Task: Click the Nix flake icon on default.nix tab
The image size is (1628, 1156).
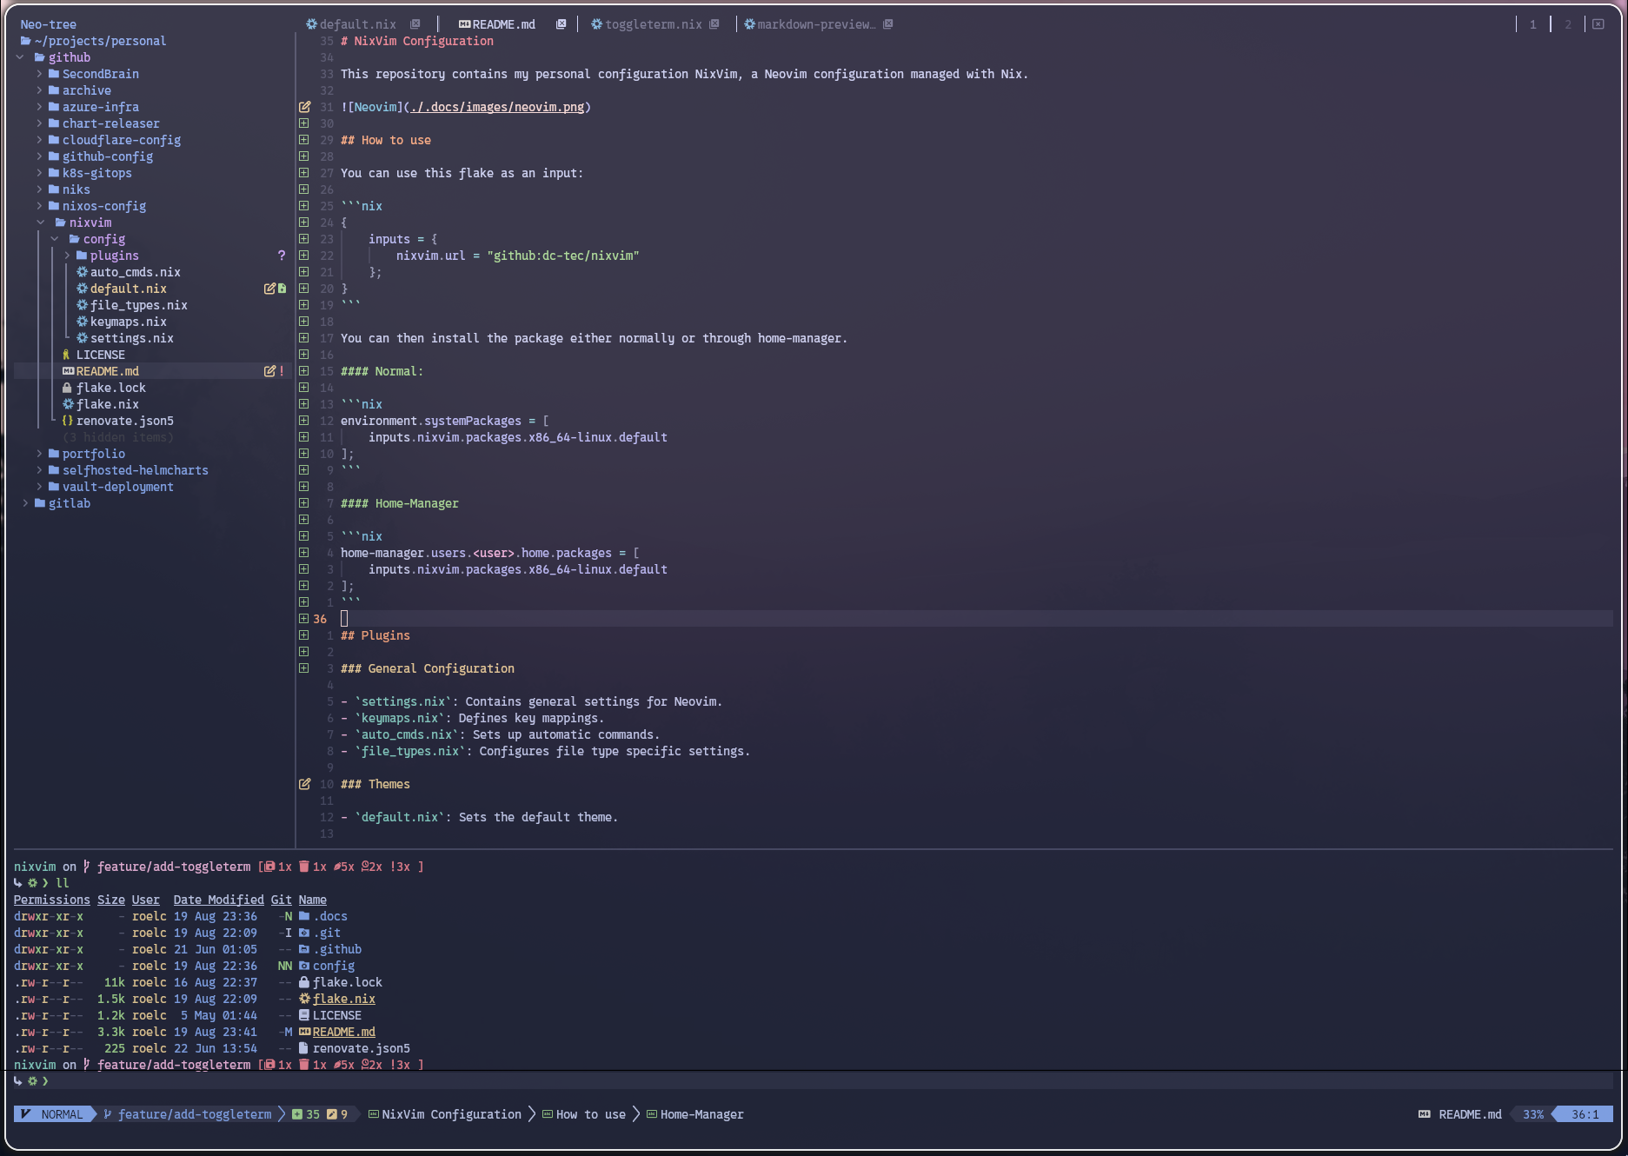Action: (x=310, y=23)
